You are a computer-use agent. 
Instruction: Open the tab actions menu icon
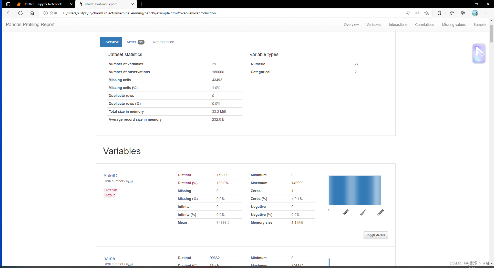[x=8, y=4]
